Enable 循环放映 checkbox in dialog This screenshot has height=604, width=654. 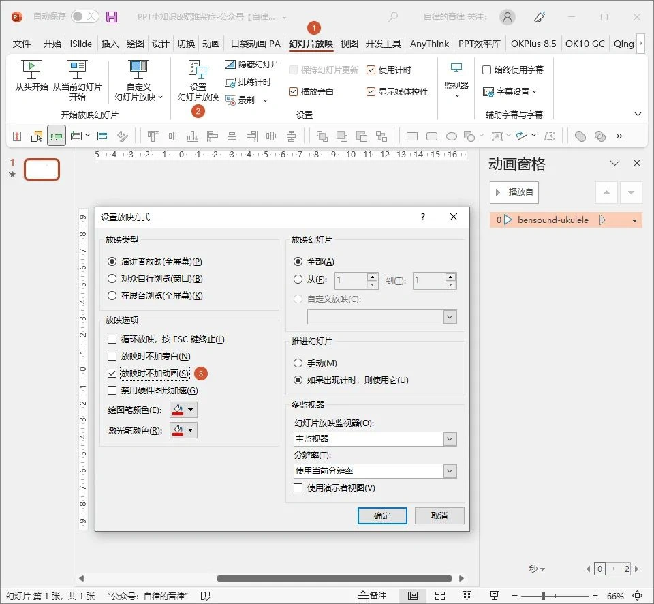(x=112, y=339)
